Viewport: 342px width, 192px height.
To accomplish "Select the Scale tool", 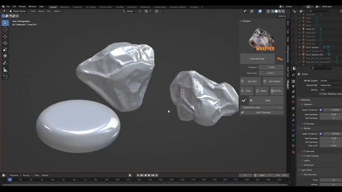I will [5, 50].
